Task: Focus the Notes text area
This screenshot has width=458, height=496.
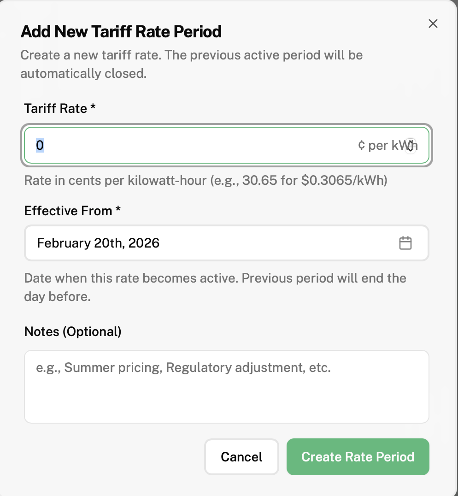Action: 226,386
